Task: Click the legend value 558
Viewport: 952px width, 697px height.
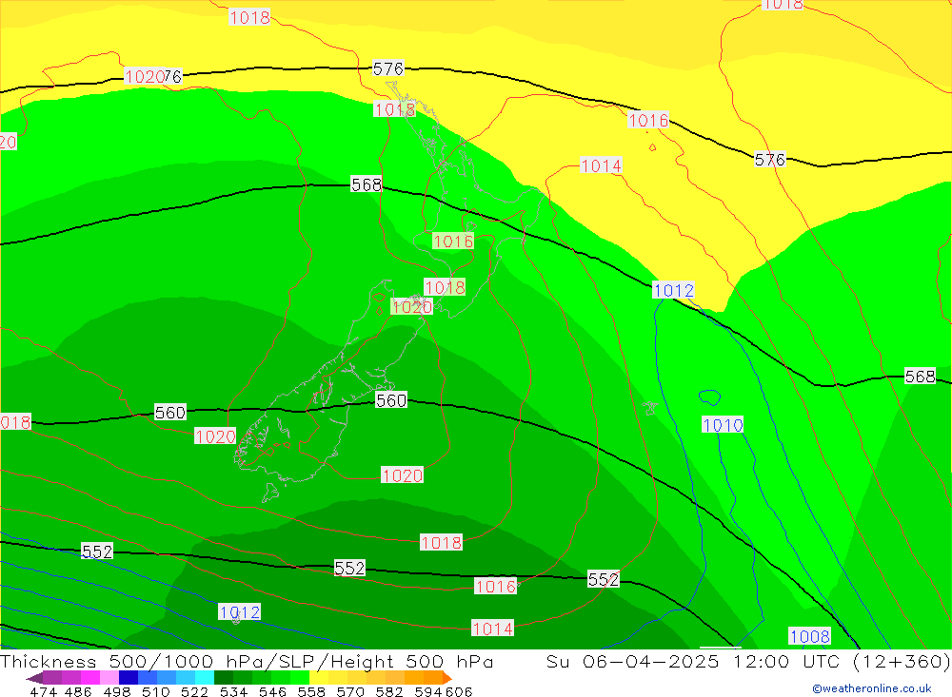Action: click(x=311, y=691)
